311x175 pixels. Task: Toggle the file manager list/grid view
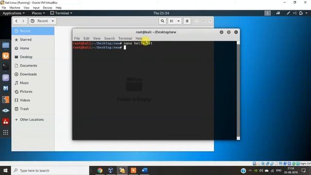pyautogui.click(x=172, y=21)
